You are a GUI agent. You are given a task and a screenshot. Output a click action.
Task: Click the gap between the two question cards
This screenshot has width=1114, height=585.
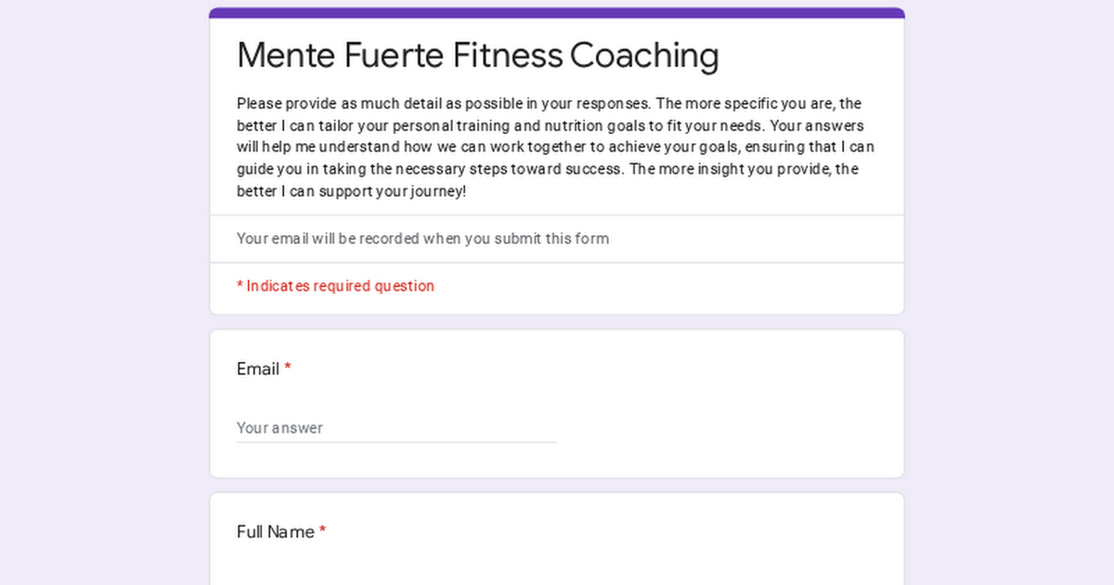(x=557, y=484)
